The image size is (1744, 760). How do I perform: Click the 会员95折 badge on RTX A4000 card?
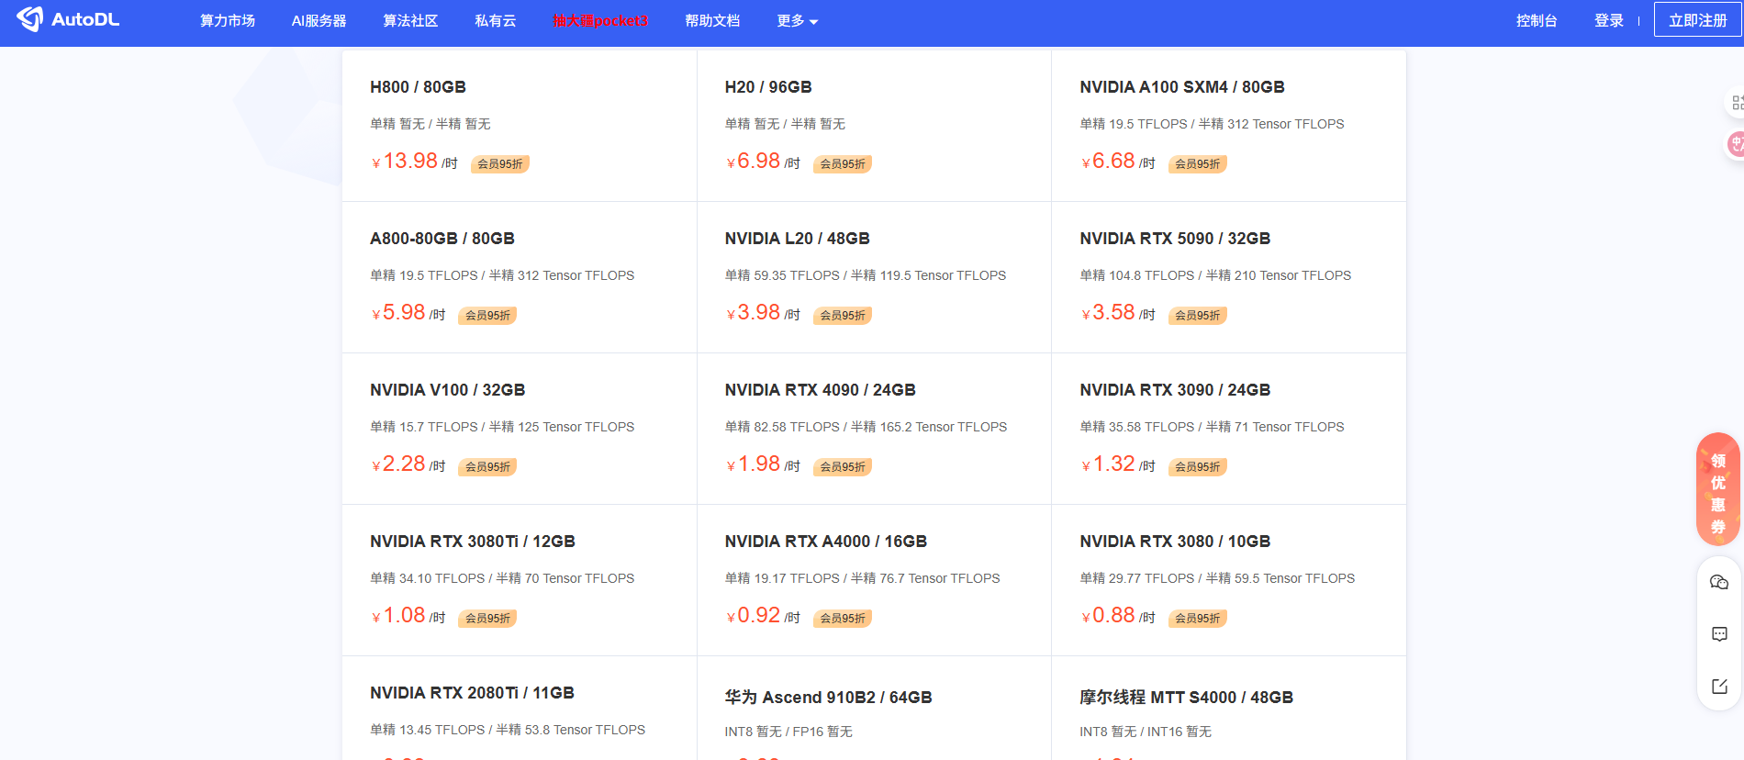pos(843,619)
